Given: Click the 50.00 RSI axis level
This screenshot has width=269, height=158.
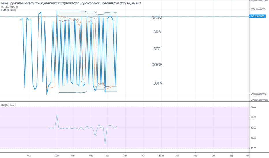Looking at the screenshot, I should click(x=253, y=128).
